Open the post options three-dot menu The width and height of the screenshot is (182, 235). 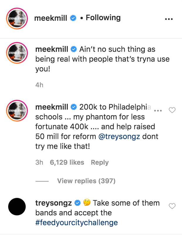169,19
